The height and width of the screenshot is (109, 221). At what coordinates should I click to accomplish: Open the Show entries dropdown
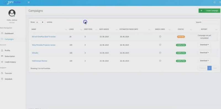point(40,22)
